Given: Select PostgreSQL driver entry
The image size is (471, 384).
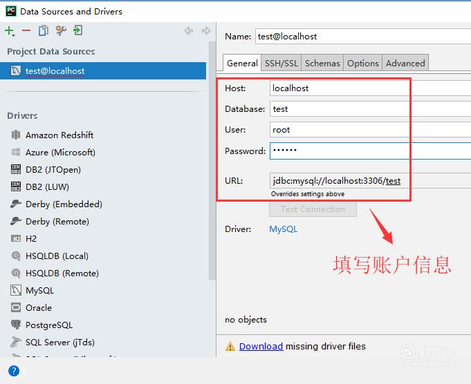Looking at the screenshot, I should click(x=49, y=325).
